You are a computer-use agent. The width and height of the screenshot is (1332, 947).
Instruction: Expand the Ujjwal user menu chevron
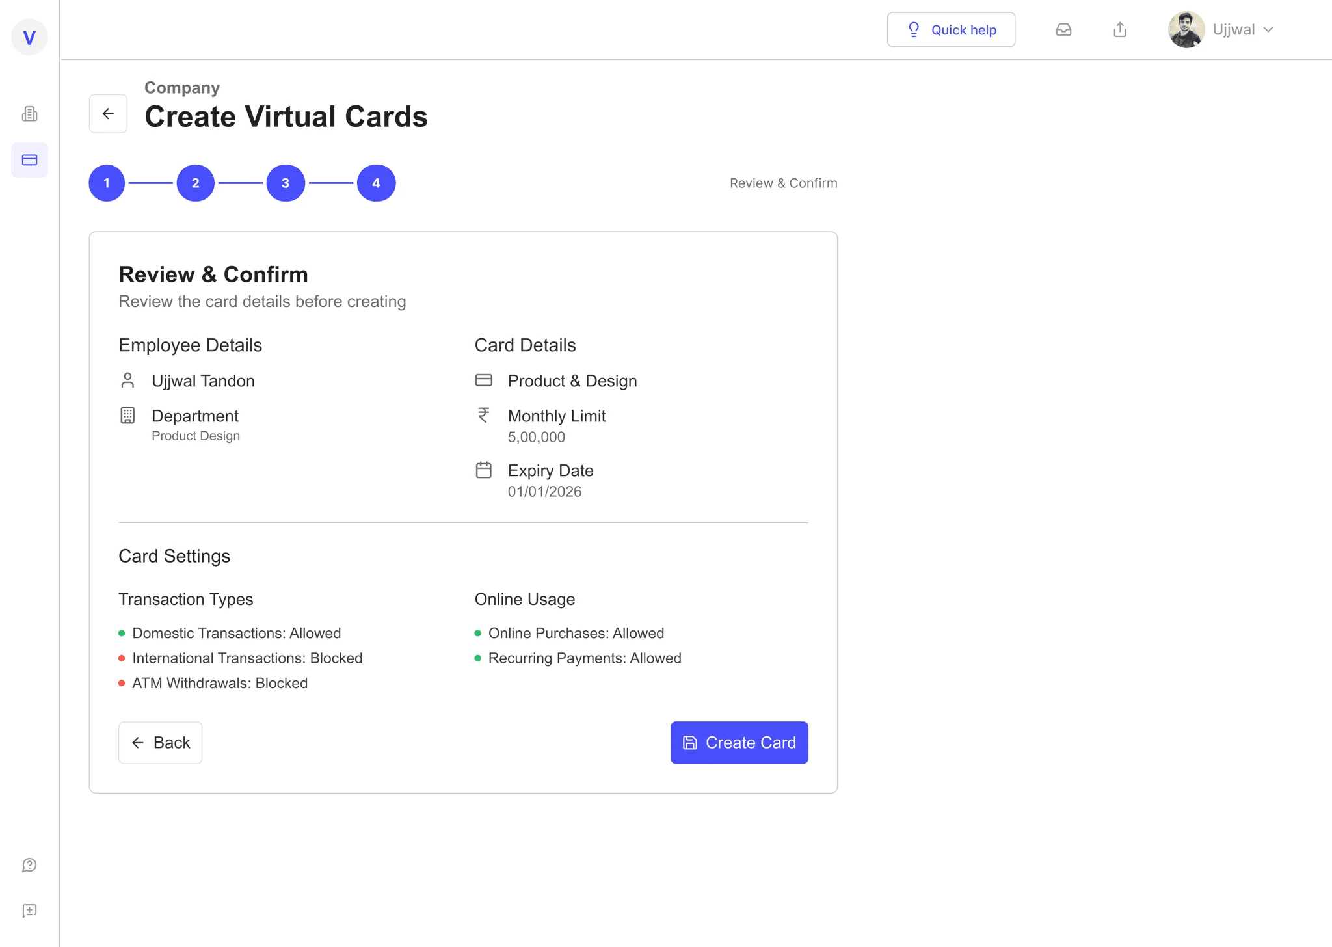coord(1268,30)
